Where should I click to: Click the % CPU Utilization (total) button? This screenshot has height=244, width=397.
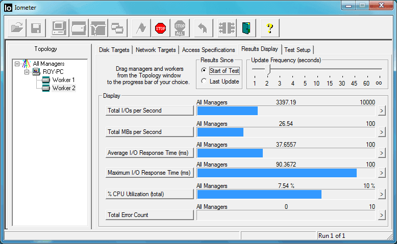[150, 194]
